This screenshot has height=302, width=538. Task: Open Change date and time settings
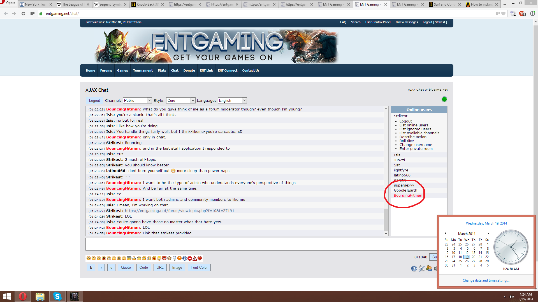click(486, 280)
